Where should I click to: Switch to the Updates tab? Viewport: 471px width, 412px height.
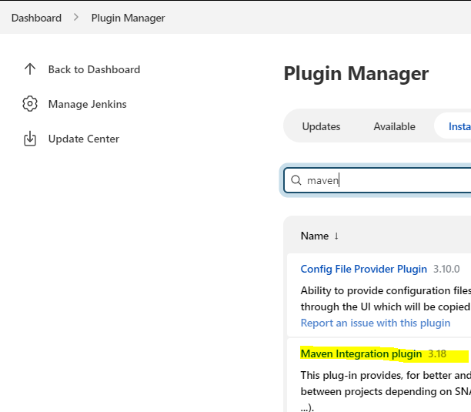pos(321,126)
